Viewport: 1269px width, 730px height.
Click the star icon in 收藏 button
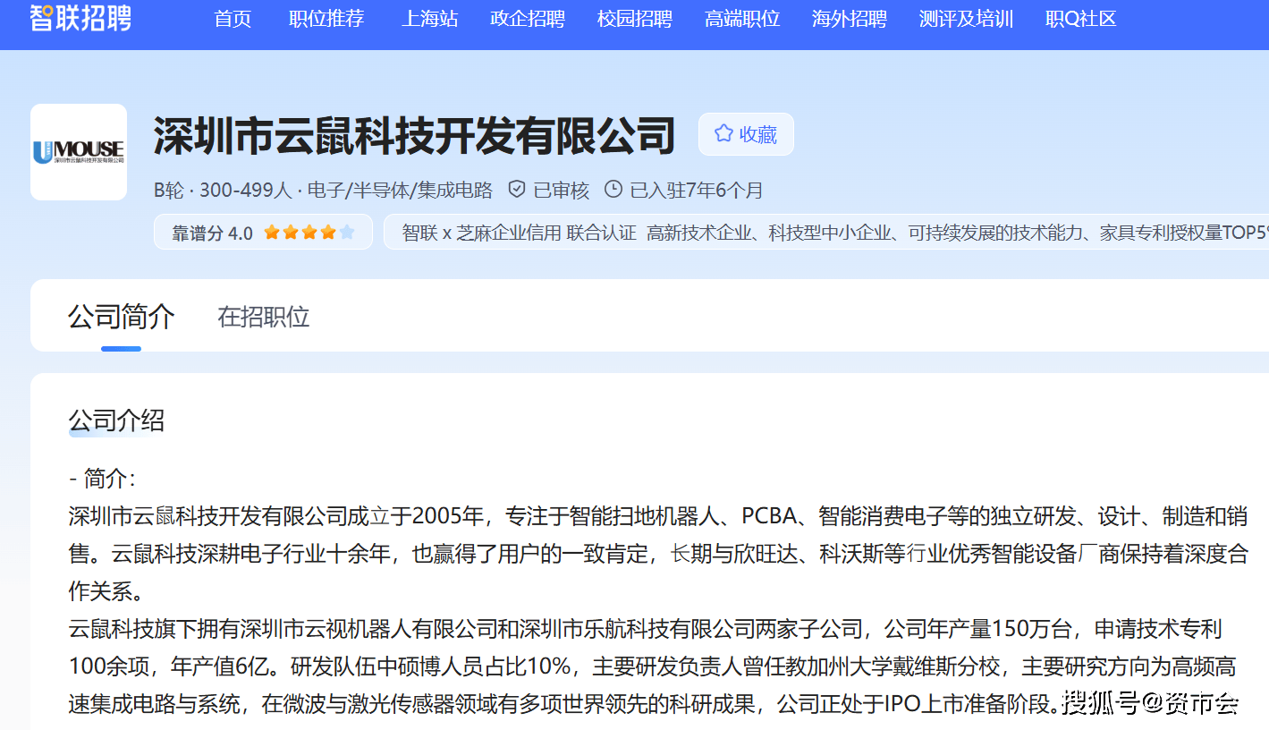[x=723, y=134]
